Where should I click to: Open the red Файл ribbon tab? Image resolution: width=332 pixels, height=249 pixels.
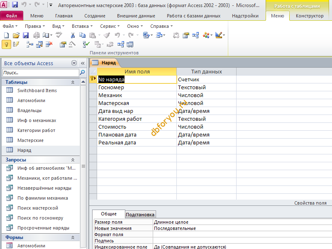[12, 16]
